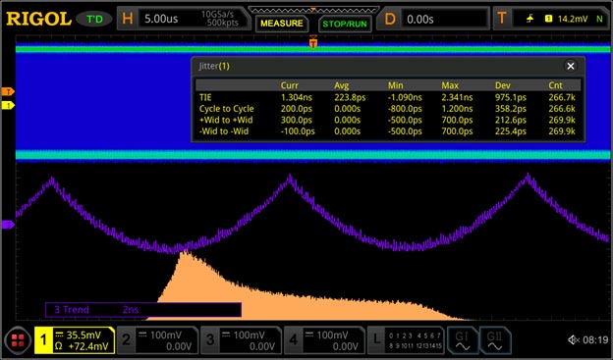Click the Cycle to Cycle count 266.6k
Viewport: 613px width, 360px height.
562,109
